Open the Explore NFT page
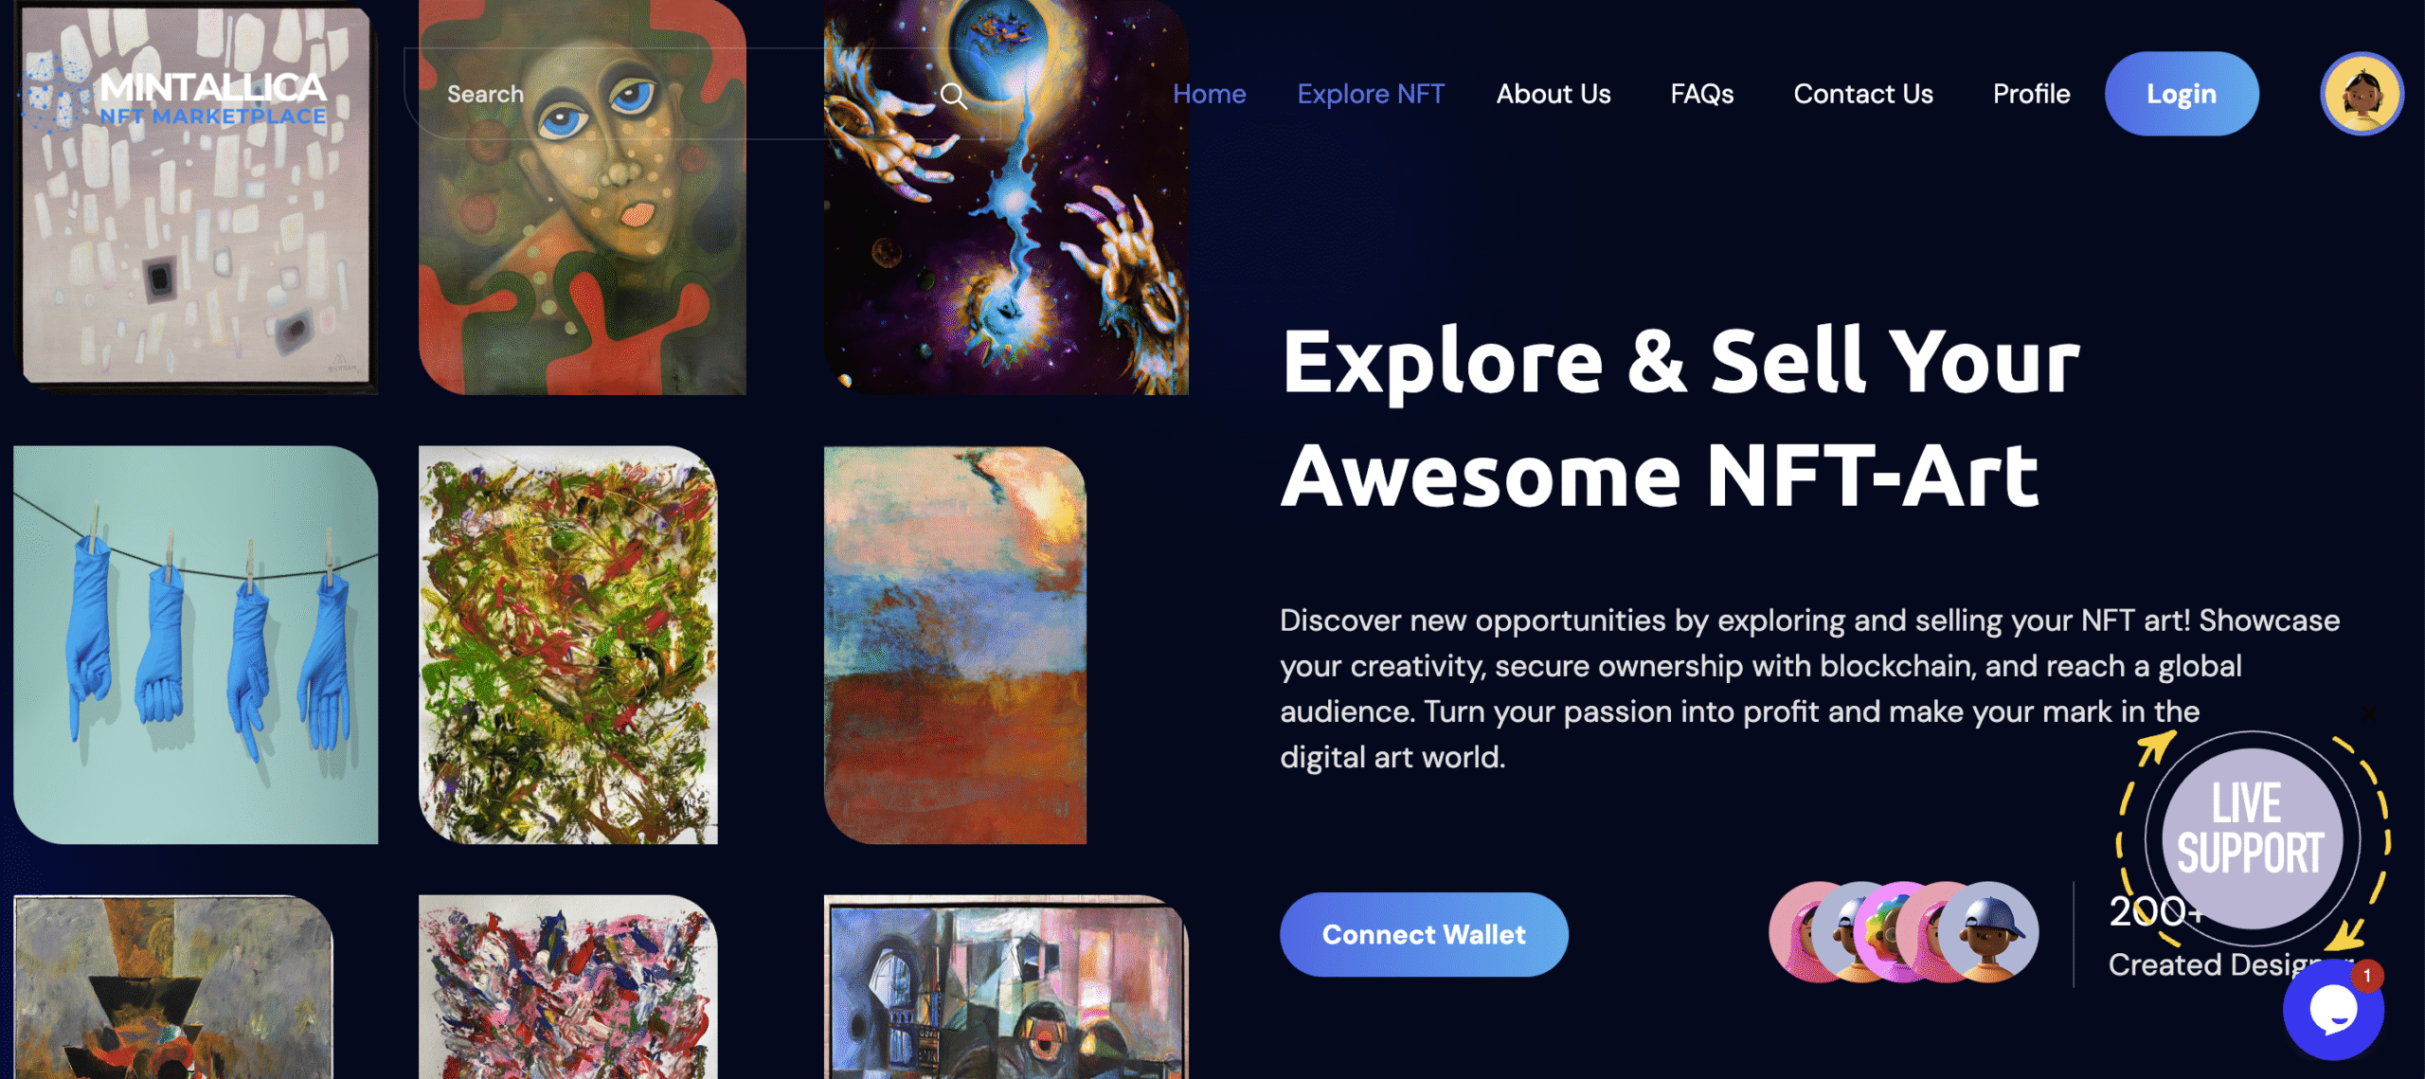This screenshot has height=1079, width=2425. (1371, 94)
